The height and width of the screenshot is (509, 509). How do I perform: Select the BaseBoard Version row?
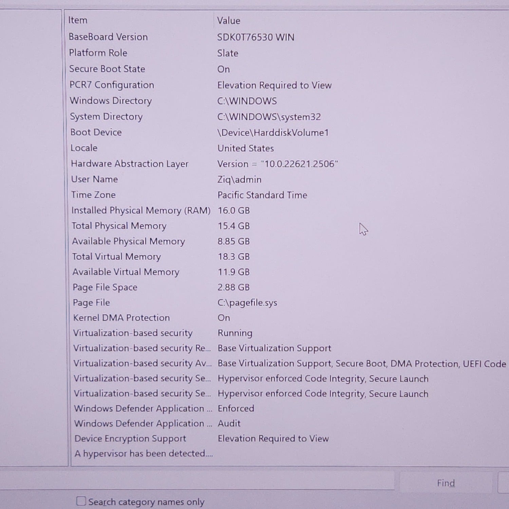coord(108,37)
